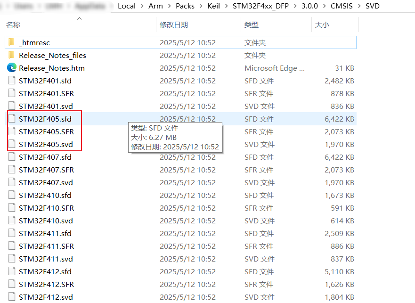
Task: Click size cell 5,110 KB
Action: (x=339, y=271)
